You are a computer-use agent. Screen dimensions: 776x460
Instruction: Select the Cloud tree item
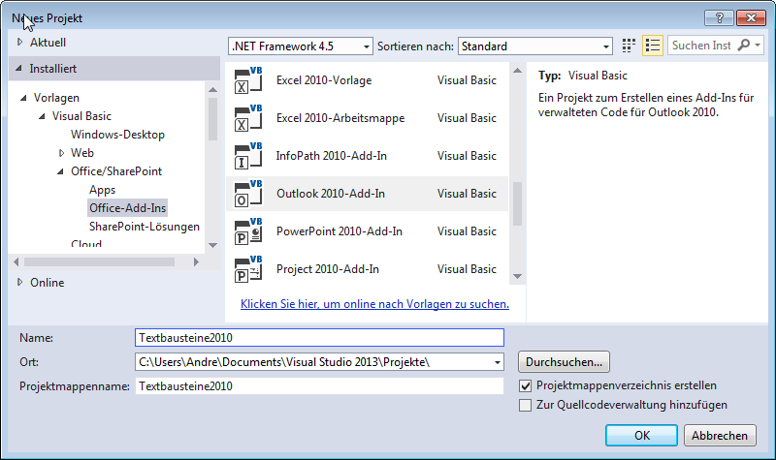[86, 244]
